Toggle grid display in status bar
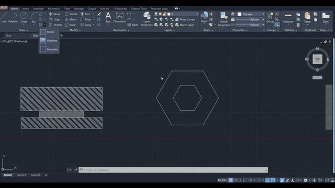 [231, 180]
